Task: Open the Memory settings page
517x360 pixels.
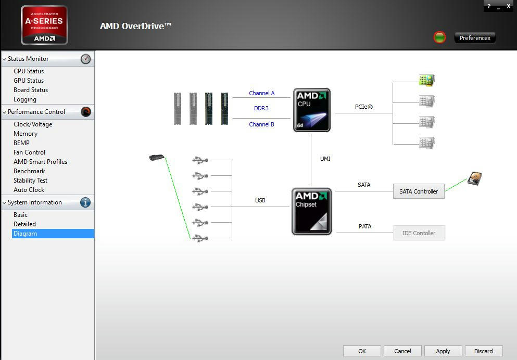Action: (x=26, y=134)
